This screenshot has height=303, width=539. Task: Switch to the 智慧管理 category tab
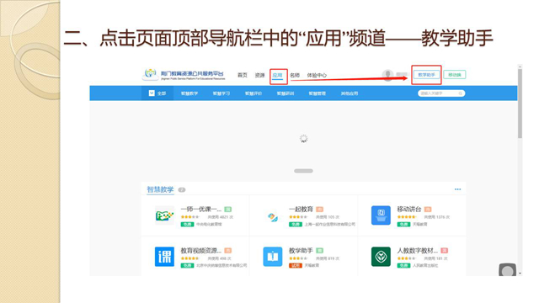(x=317, y=93)
